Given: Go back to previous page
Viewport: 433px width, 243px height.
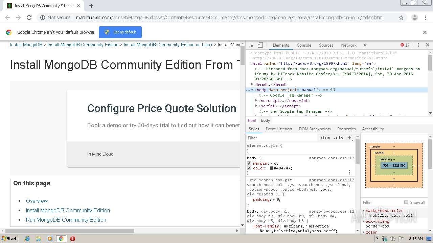Looking at the screenshot, I should tap(7, 18).
